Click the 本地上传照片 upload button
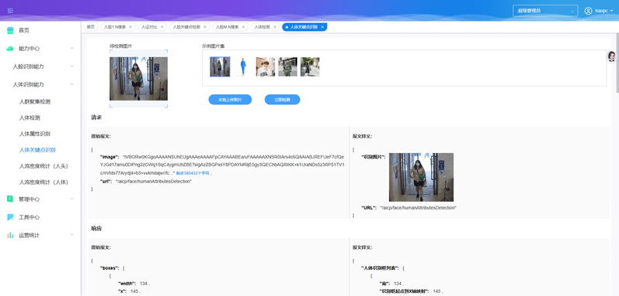 (x=230, y=100)
